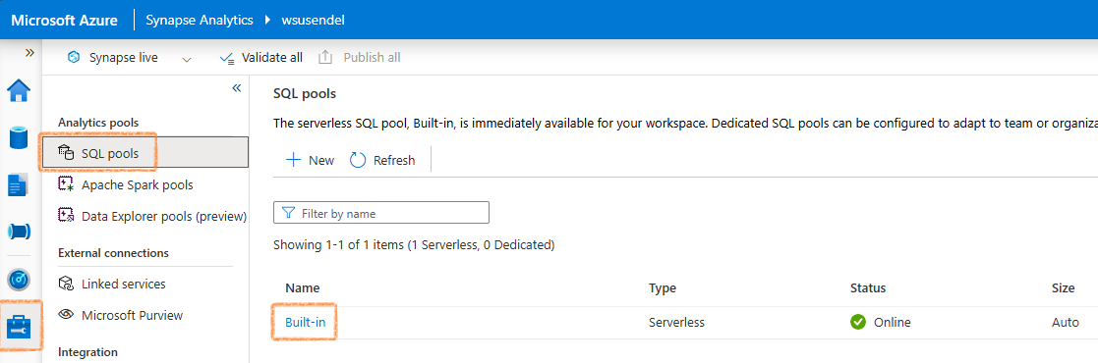Open the Data hub cylinder icon
Screen dimensions: 1098x363
19,136
